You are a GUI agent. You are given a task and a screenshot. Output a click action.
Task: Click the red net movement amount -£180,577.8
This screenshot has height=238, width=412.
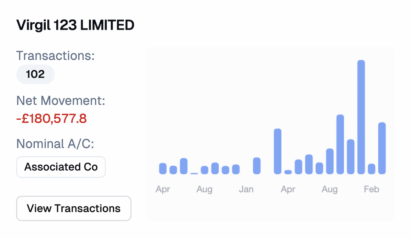tap(51, 119)
